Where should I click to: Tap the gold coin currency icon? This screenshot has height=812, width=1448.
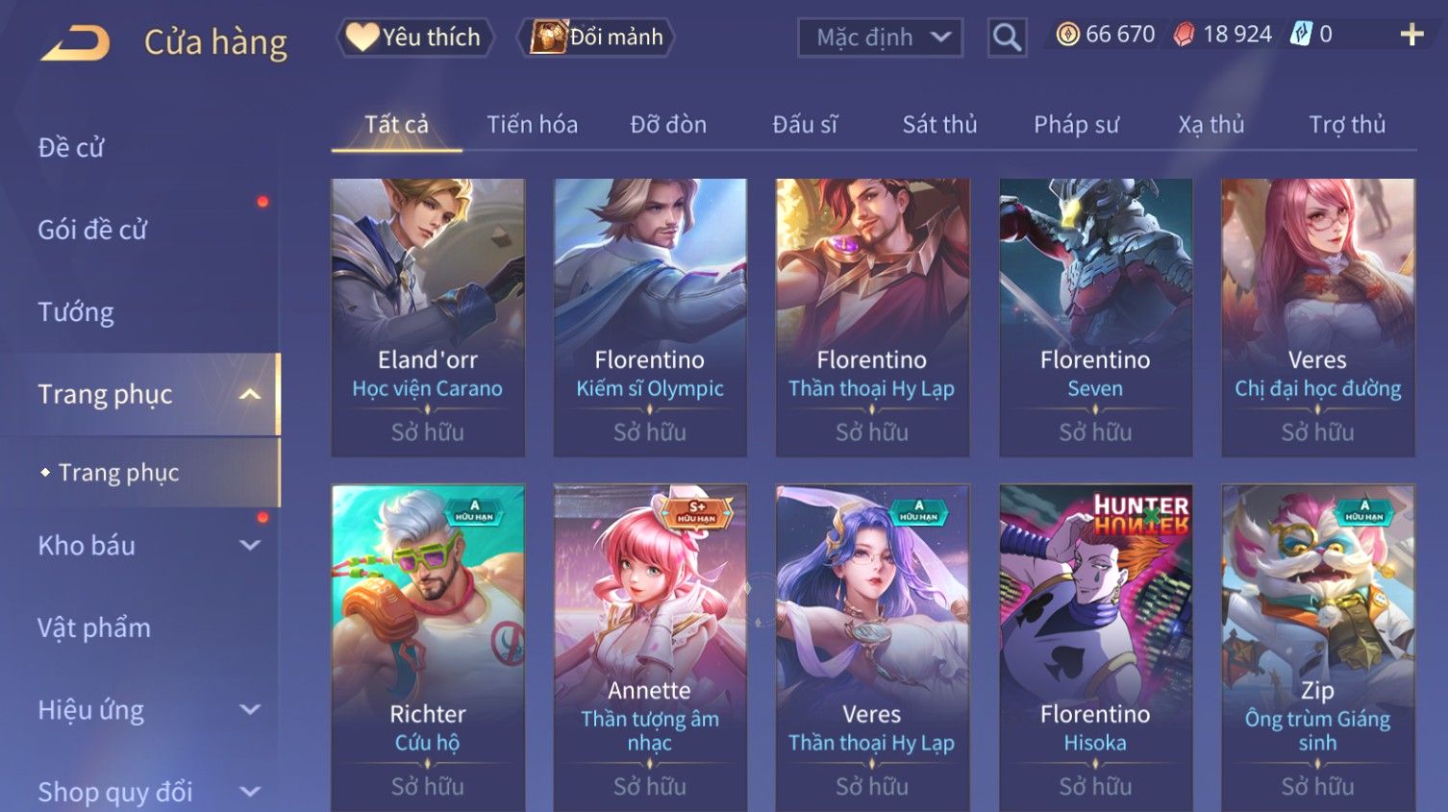pos(1067,35)
